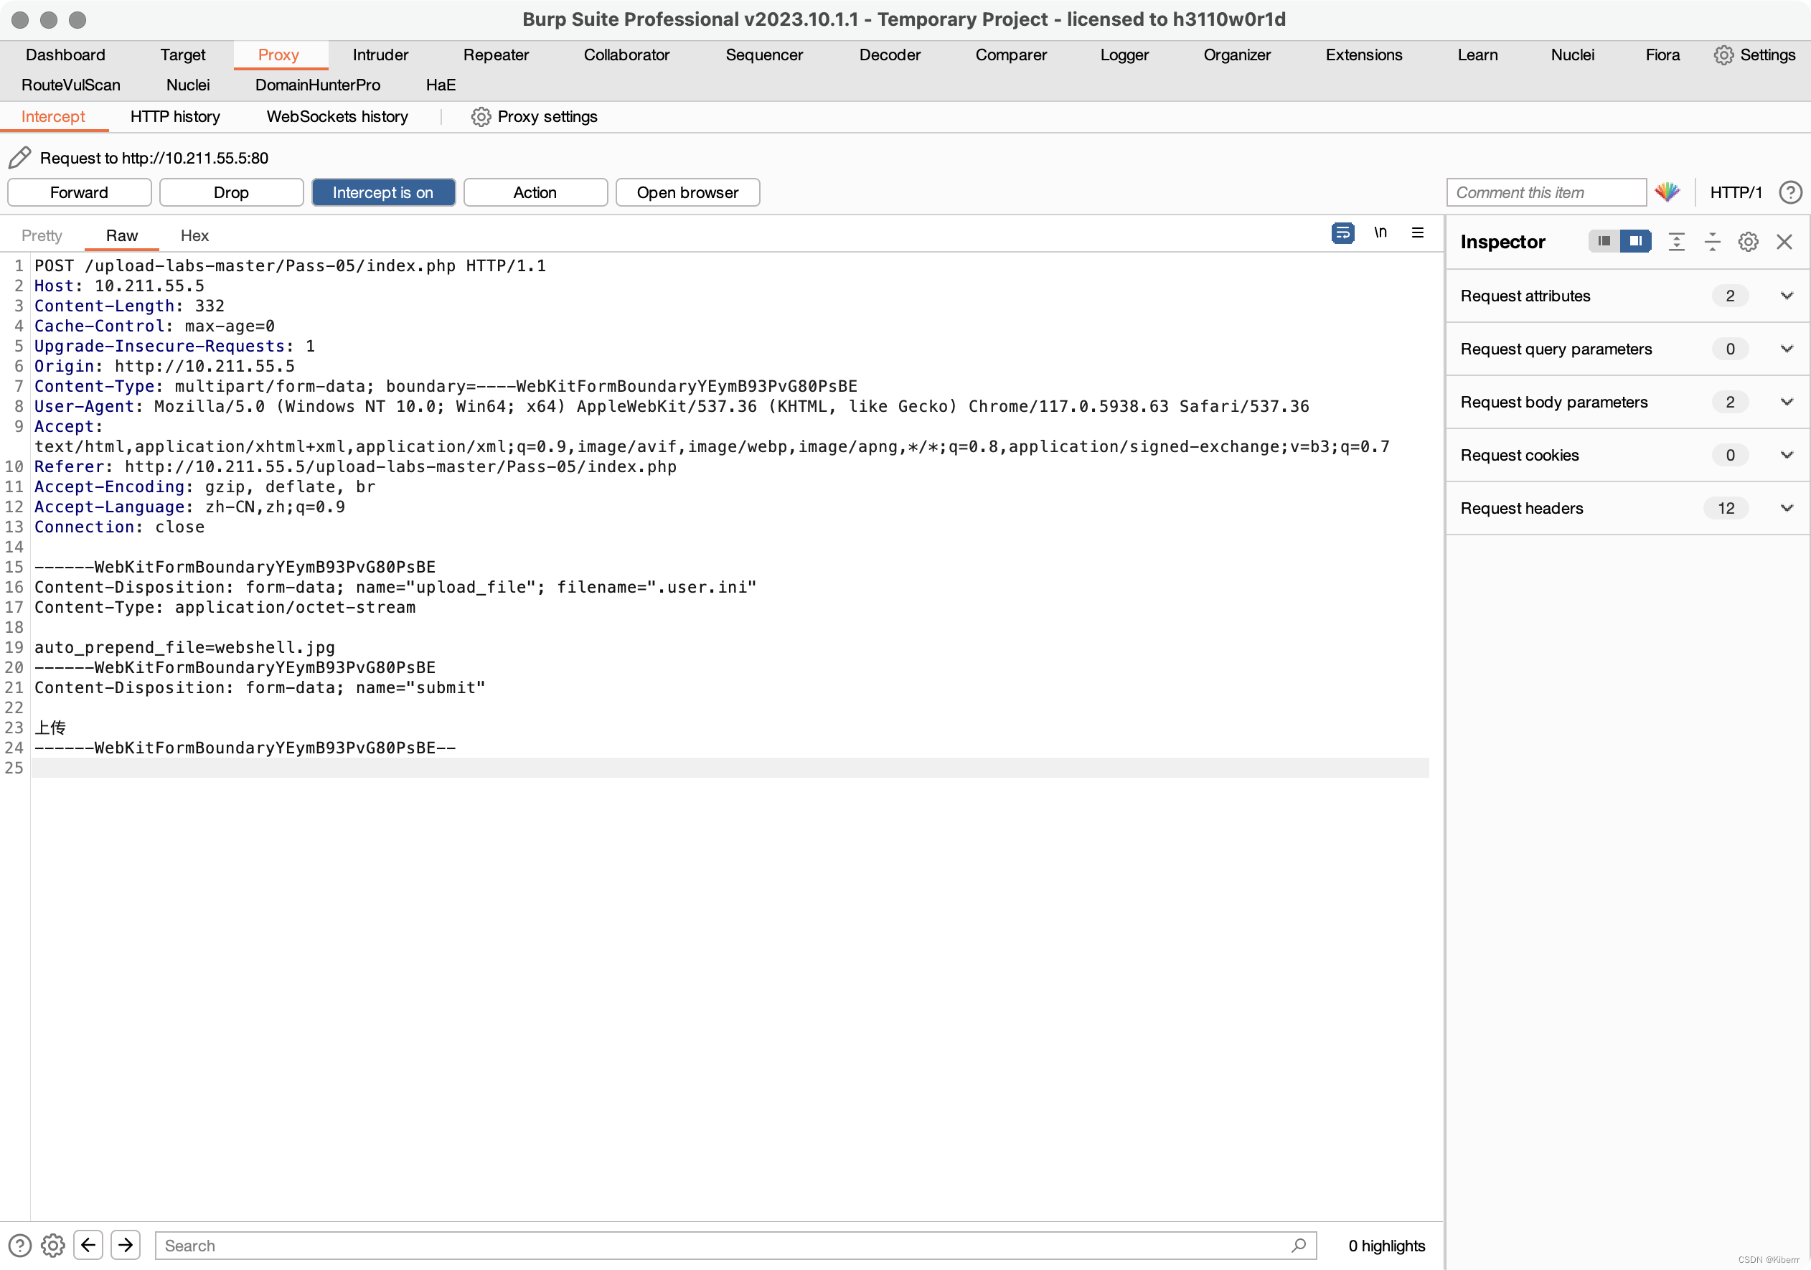This screenshot has width=1811, height=1270.
Task: Toggle the Intercept is on button
Action: click(382, 192)
